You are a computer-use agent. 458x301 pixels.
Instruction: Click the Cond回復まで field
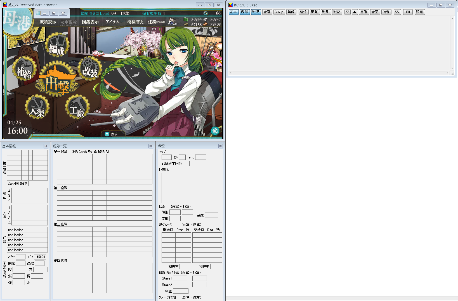33,184
